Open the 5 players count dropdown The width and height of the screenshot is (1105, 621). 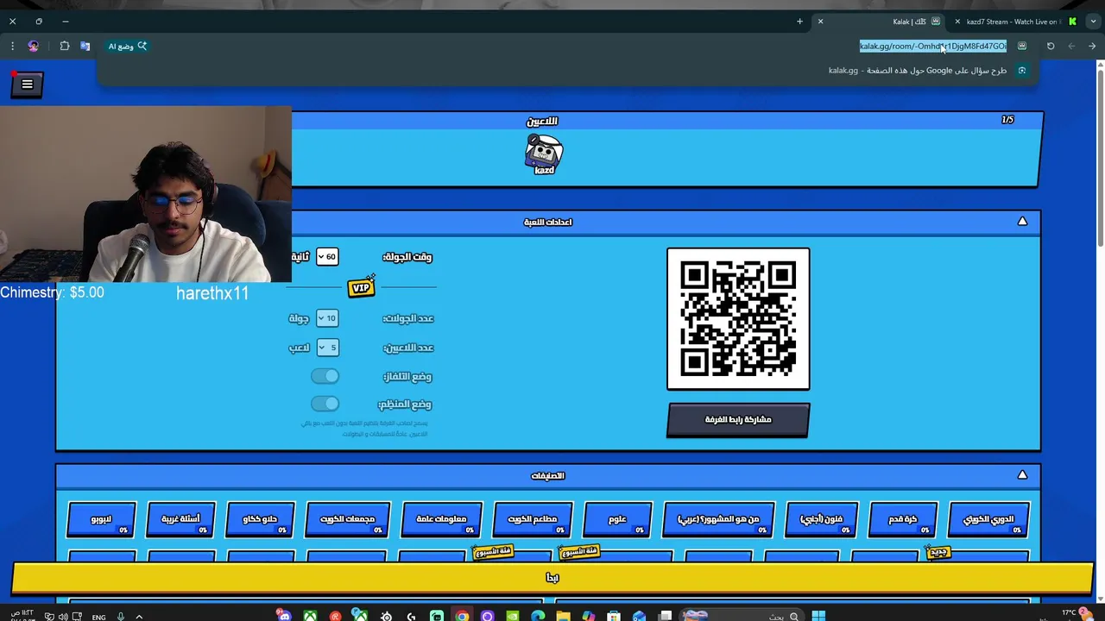pyautogui.click(x=327, y=348)
